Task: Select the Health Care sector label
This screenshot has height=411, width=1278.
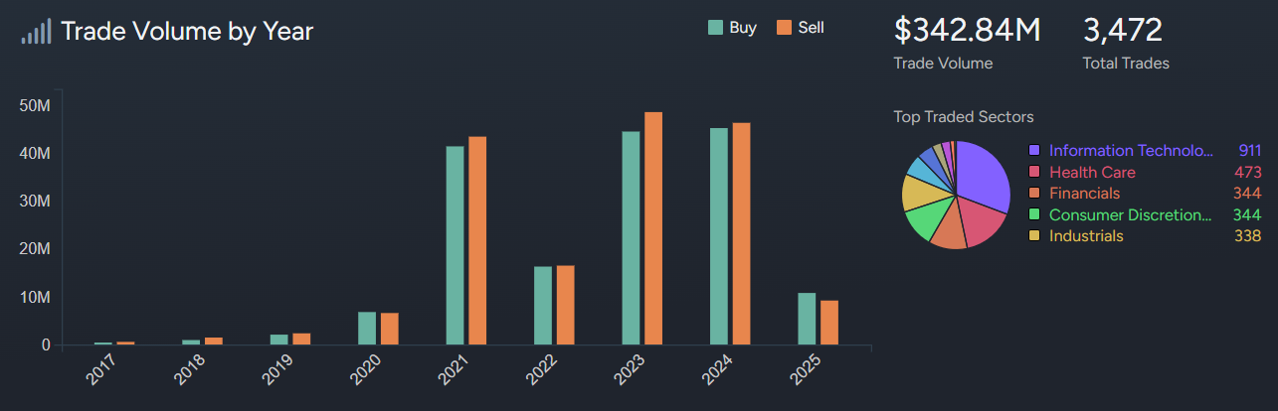Action: coord(1092,173)
